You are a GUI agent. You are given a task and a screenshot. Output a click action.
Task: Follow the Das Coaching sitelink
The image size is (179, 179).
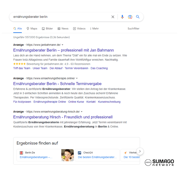(x=99, y=68)
